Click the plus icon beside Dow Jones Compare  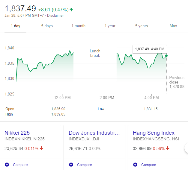click(x=71, y=165)
